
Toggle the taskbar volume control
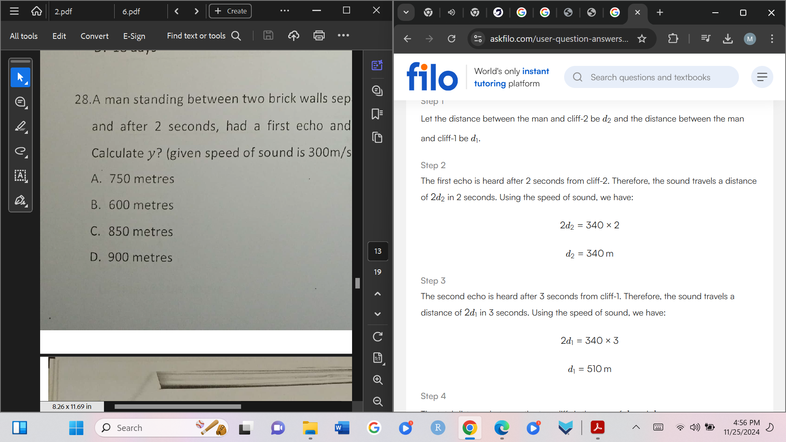pyautogui.click(x=695, y=428)
